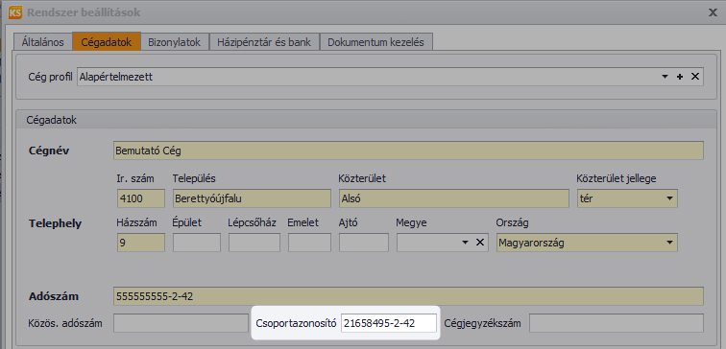Add a new company profile with plus icon
The image size is (726, 349).
[x=680, y=77]
